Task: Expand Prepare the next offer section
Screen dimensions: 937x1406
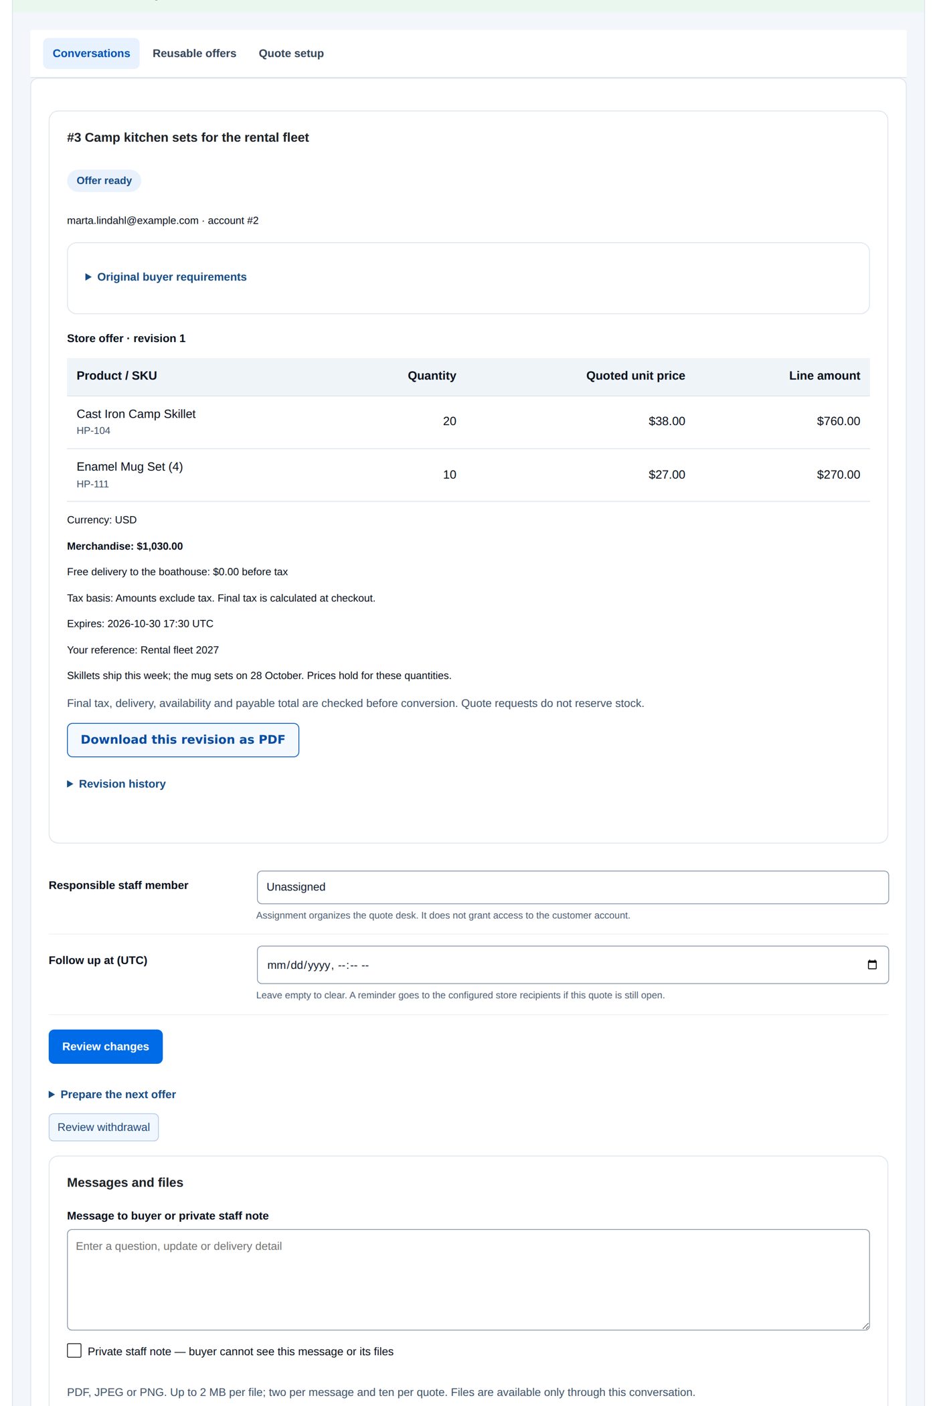Action: pos(118,1095)
